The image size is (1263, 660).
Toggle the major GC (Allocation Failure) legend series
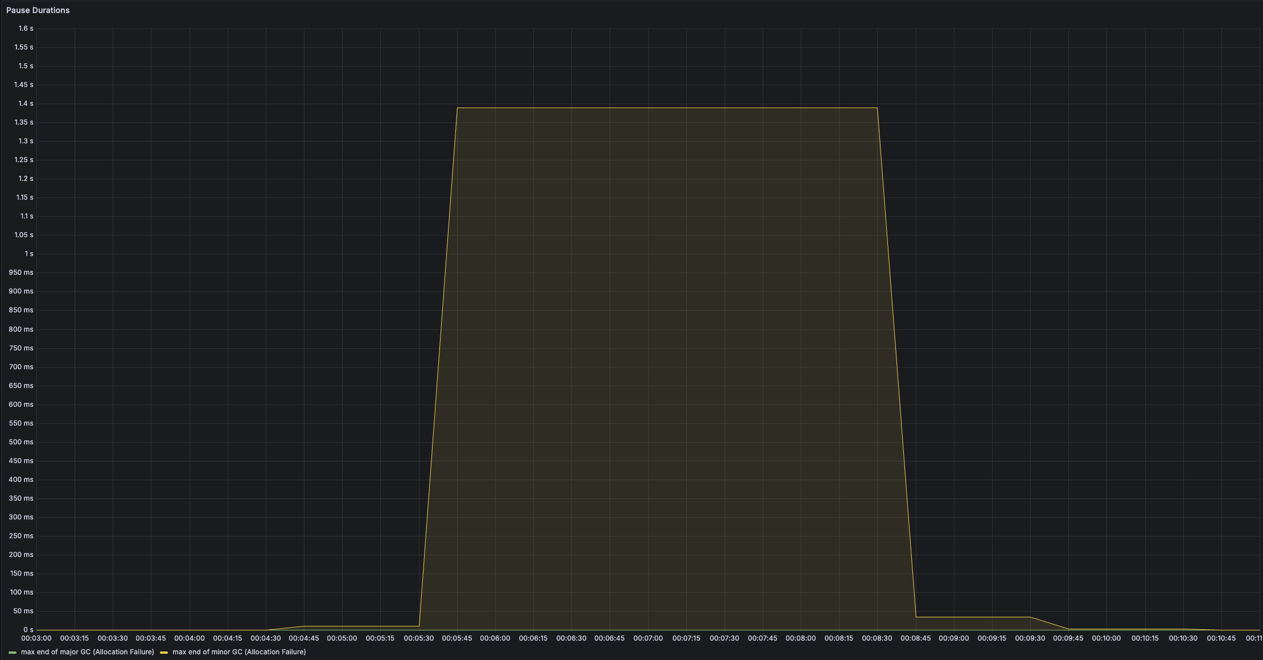pos(87,652)
